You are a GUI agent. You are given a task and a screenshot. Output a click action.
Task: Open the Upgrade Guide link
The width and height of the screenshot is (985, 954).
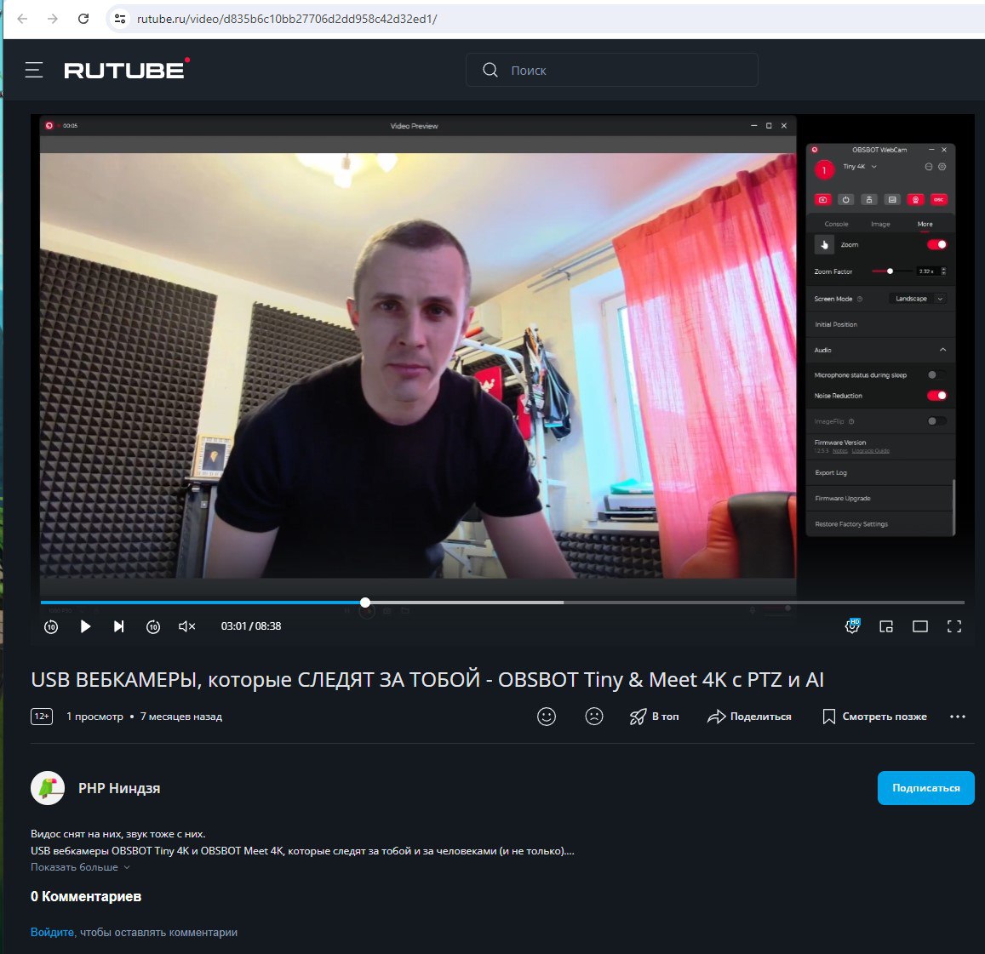coord(870,451)
